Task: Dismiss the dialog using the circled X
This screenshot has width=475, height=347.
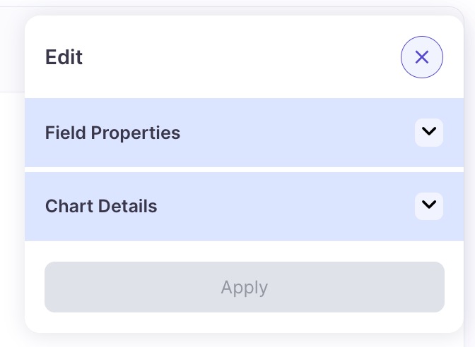Action: point(422,57)
